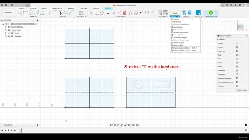Toggle visibility eye of Sketches folder
249x140 pixels.
(x=9, y=36)
